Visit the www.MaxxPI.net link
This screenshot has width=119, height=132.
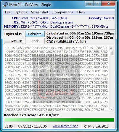click(65, 126)
